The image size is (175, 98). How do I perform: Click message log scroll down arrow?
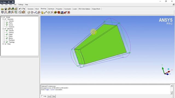[x=171, y=93]
